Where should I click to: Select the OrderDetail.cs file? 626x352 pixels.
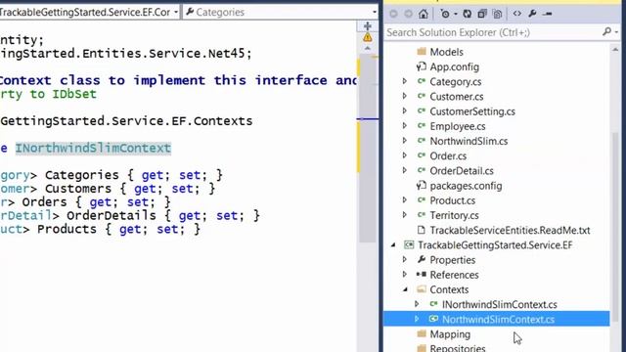(462, 171)
